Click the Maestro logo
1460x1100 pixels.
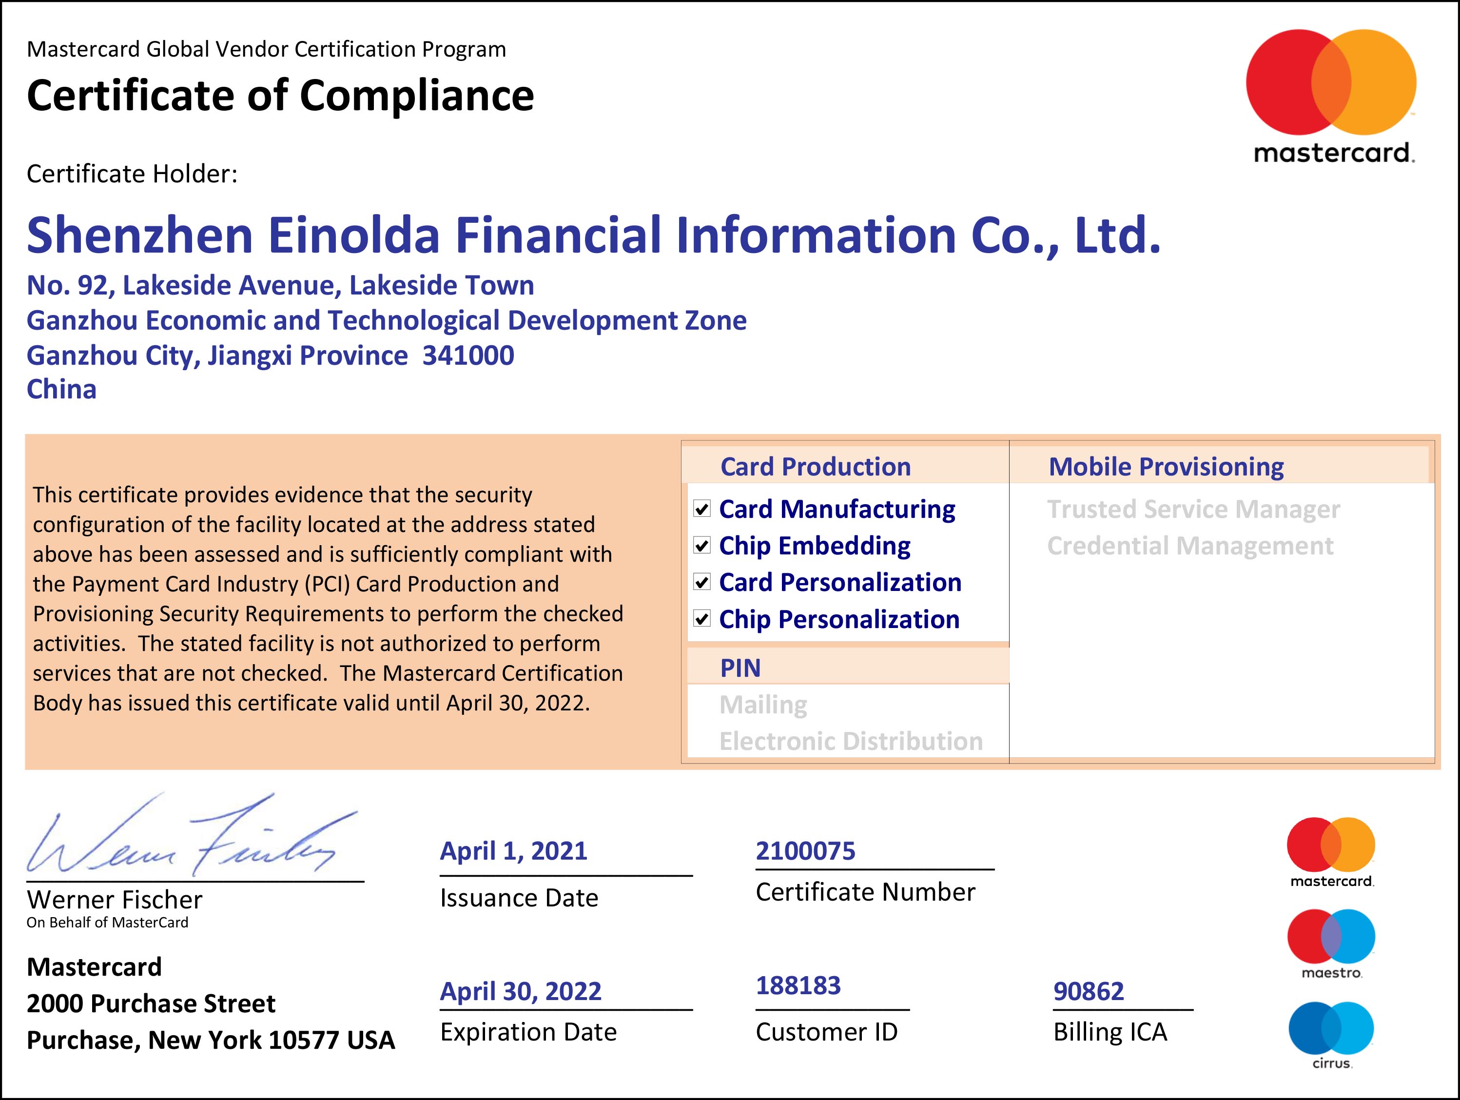(1331, 943)
